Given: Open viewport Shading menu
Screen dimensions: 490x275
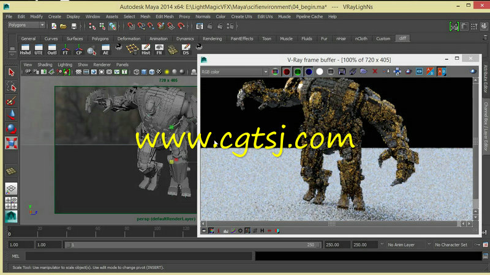Looking at the screenshot, I should click(x=45, y=65).
